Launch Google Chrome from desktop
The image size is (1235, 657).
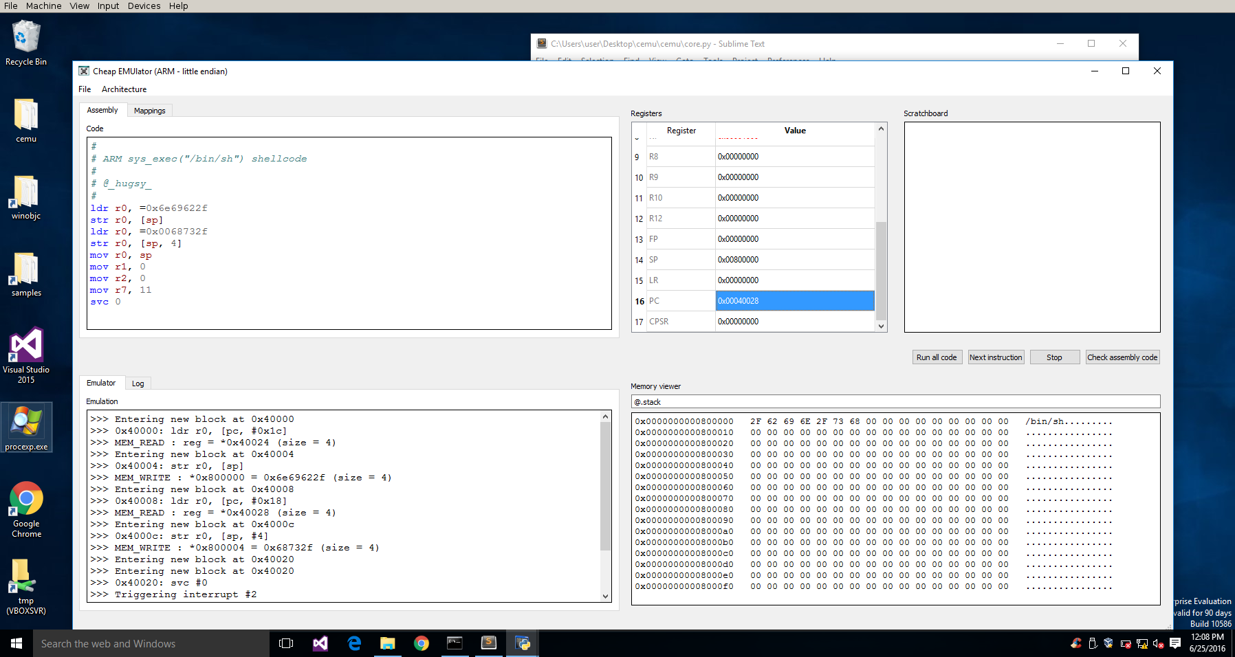tap(26, 509)
